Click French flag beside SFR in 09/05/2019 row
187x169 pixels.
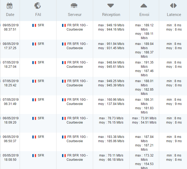pyautogui.click(x=34, y=25)
